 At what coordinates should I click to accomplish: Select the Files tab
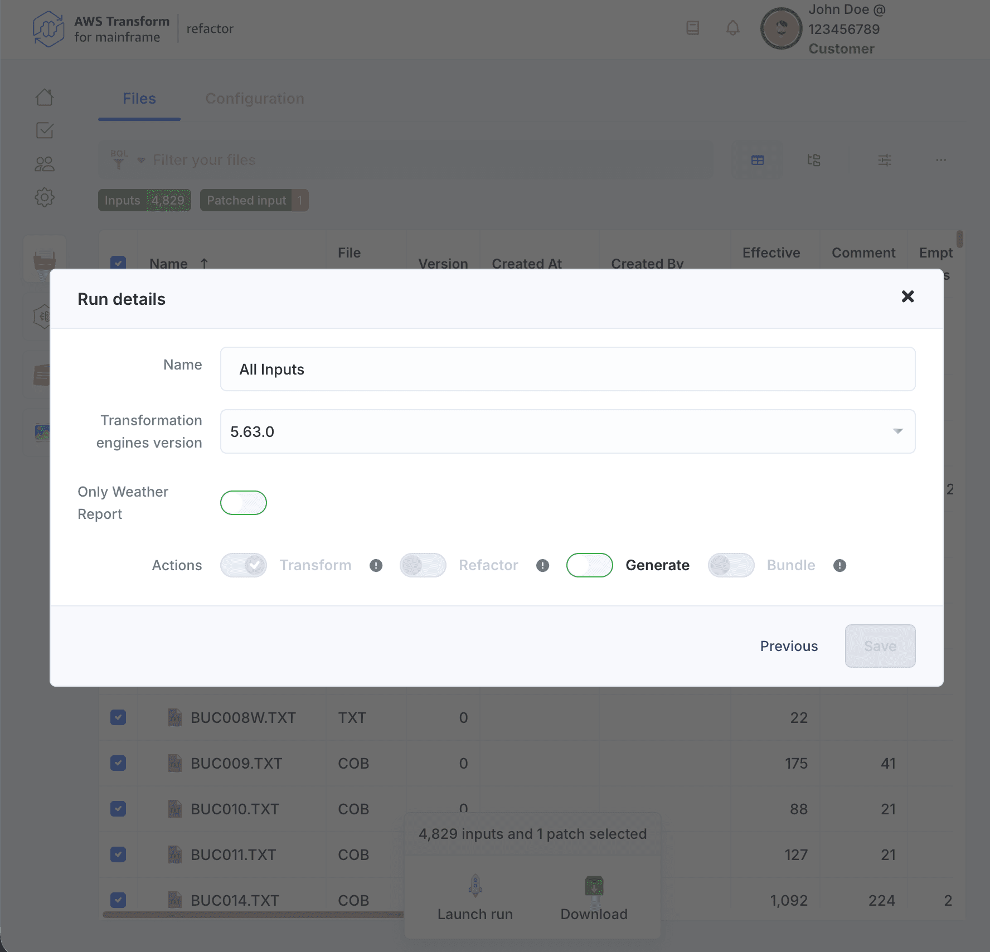pos(139,99)
